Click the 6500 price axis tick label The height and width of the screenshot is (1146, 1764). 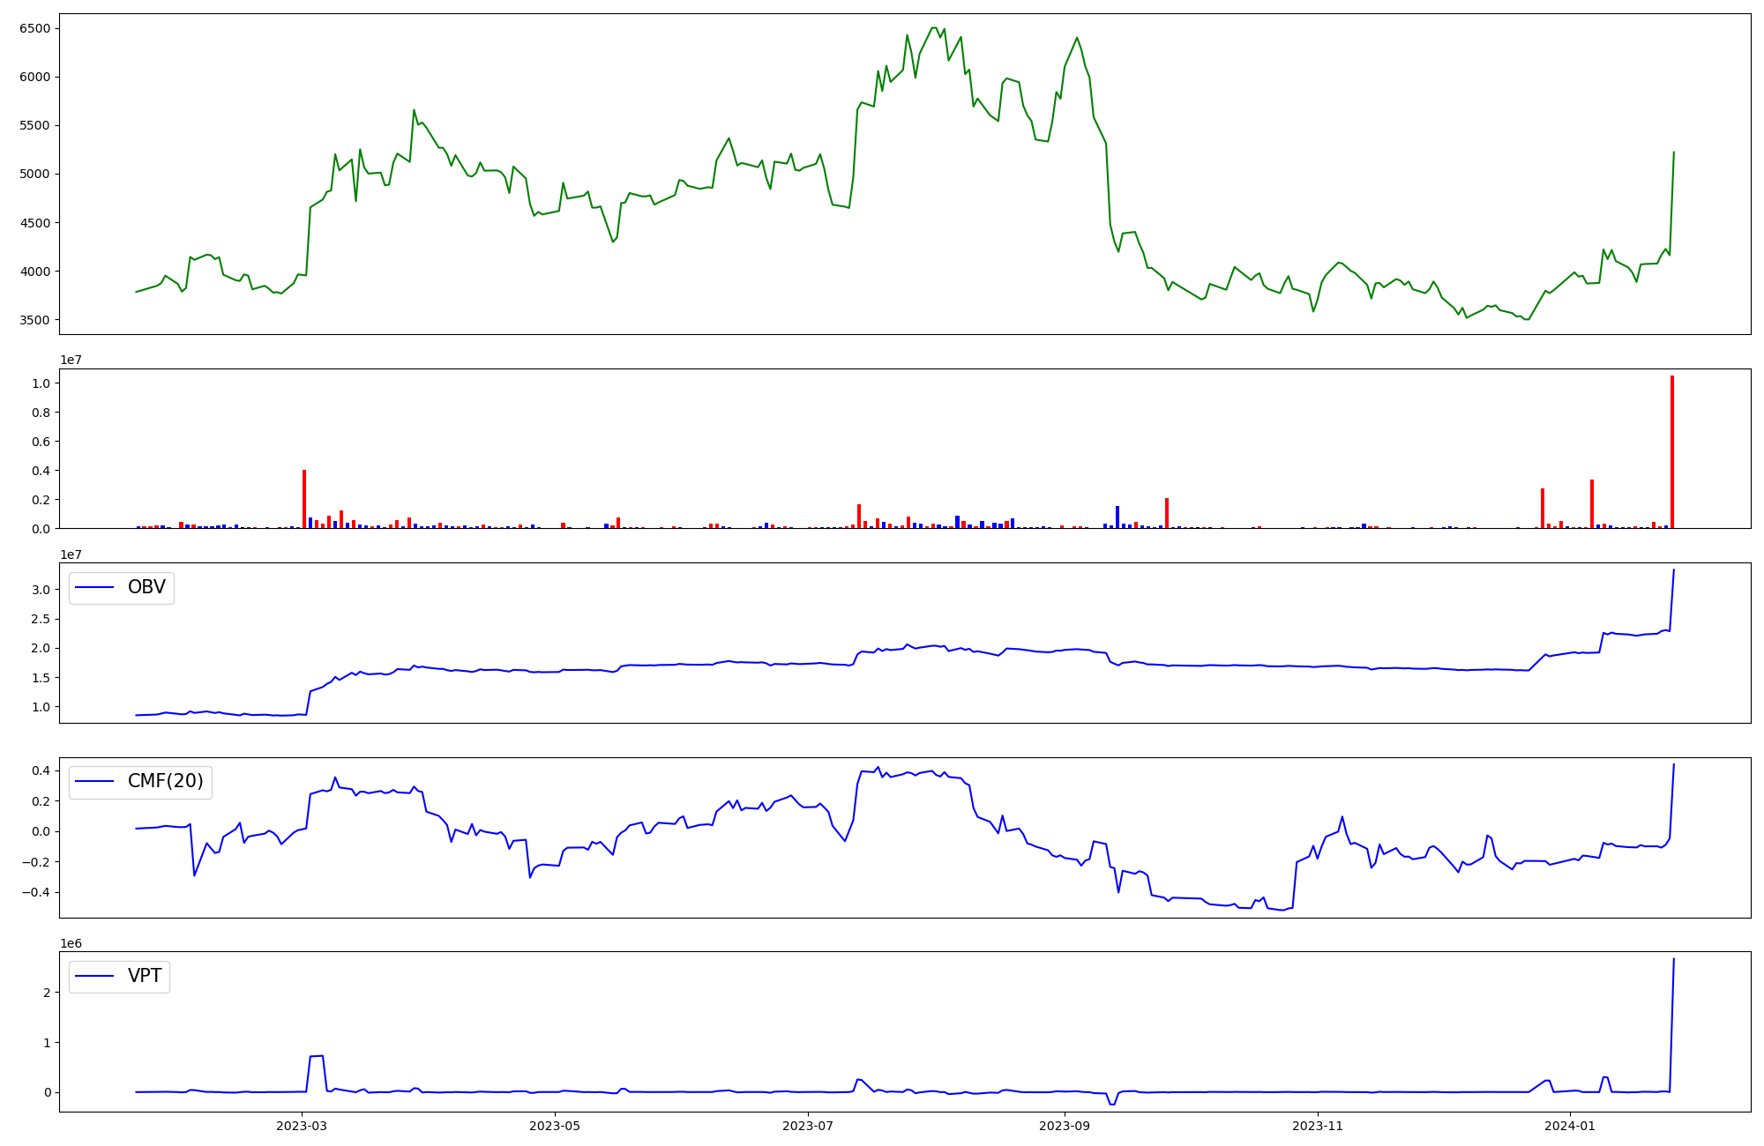click(34, 28)
